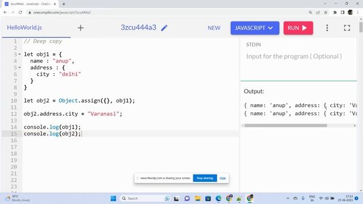Toggle browser side panel
This screenshot has height=204, width=363.
(343, 12)
